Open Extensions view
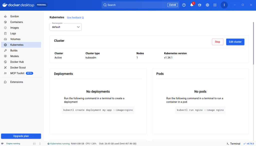 pos(21,82)
